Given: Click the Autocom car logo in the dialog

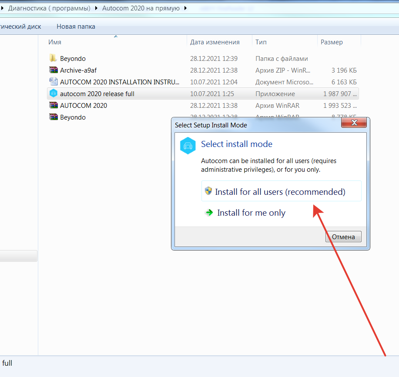Looking at the screenshot, I should (x=188, y=146).
